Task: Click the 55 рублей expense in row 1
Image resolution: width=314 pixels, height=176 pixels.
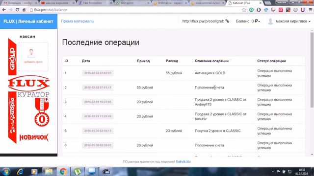Action: pos(174,73)
